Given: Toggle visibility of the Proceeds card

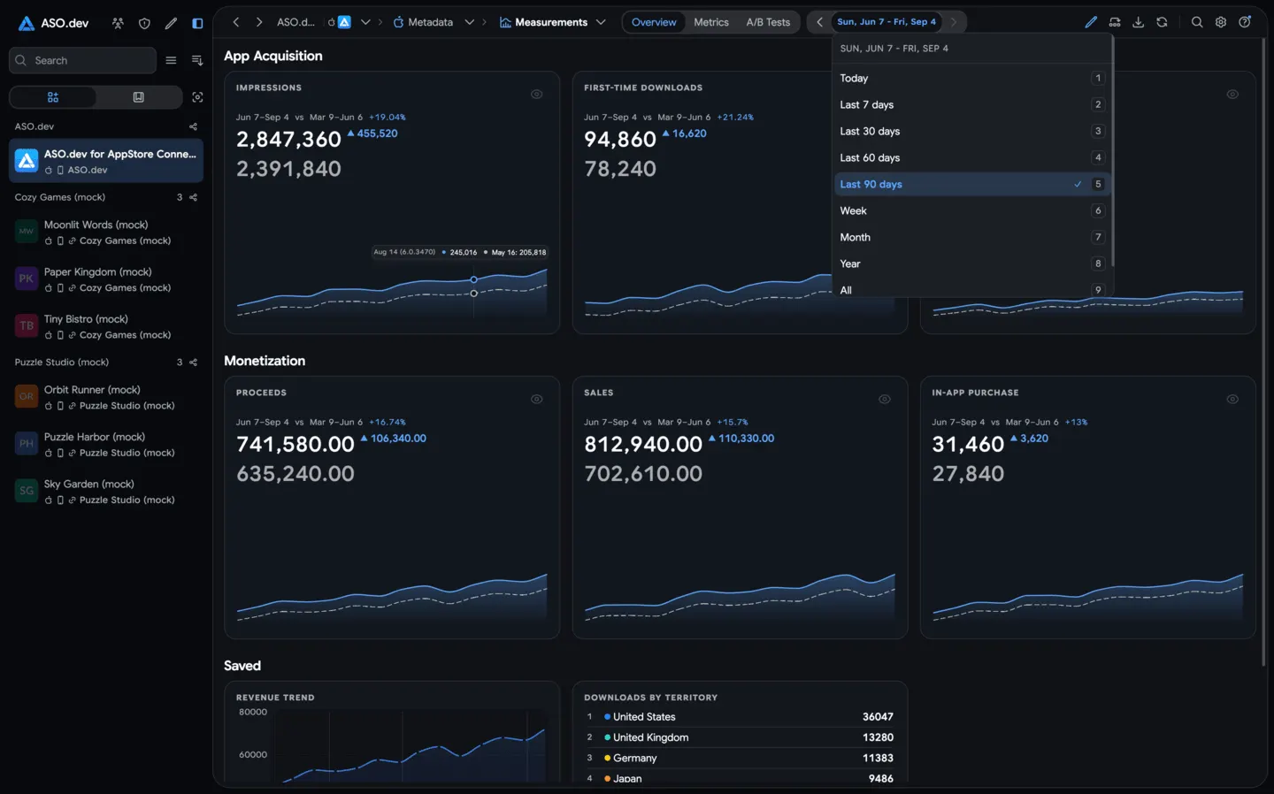Looking at the screenshot, I should click(x=536, y=400).
